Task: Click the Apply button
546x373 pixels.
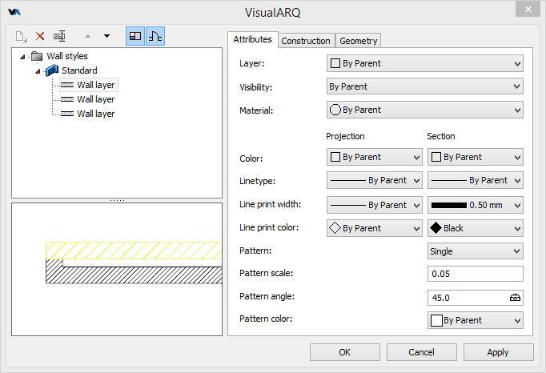Action: point(498,352)
